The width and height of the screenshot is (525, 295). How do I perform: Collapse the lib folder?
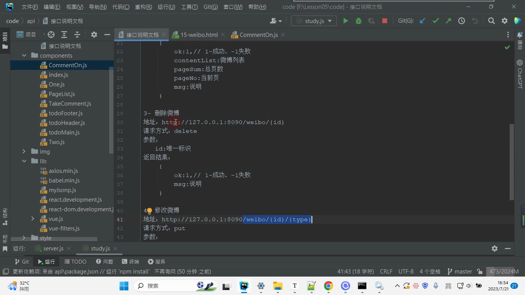(24, 161)
